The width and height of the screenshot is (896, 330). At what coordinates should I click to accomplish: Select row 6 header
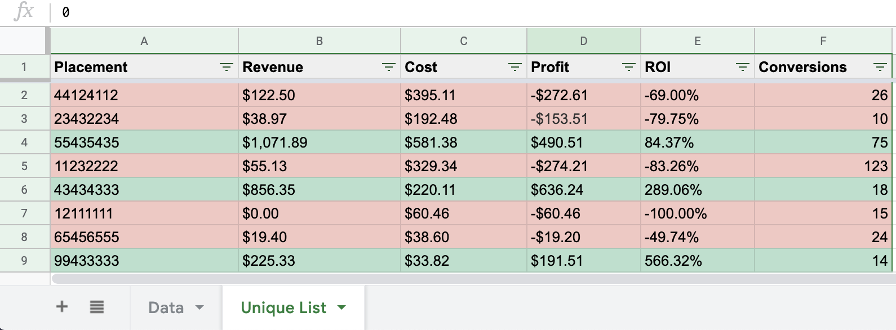click(24, 190)
